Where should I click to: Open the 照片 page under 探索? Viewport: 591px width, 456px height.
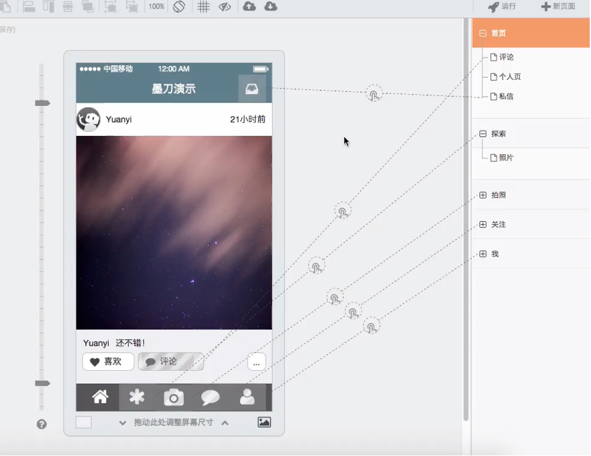(x=505, y=158)
